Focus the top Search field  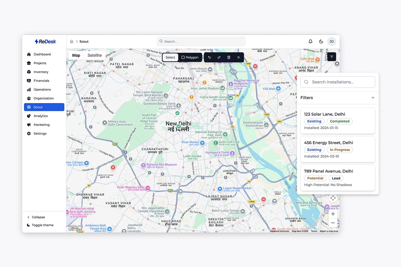coord(201,42)
